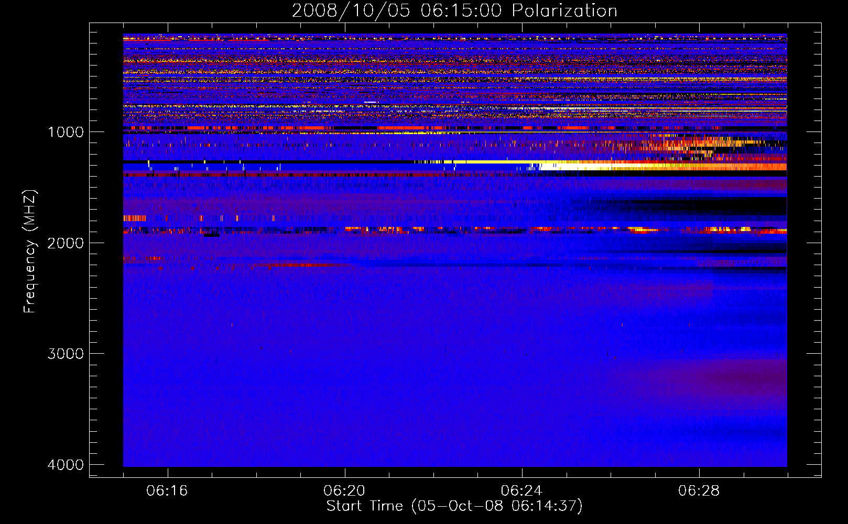Screen dimensions: 848x524
Task: Click the plot title '2008/10/05 06:15:00 Polarization'
Action: point(454,11)
